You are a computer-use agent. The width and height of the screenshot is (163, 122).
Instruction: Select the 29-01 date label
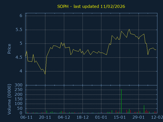pyautogui.click(x=139, y=117)
